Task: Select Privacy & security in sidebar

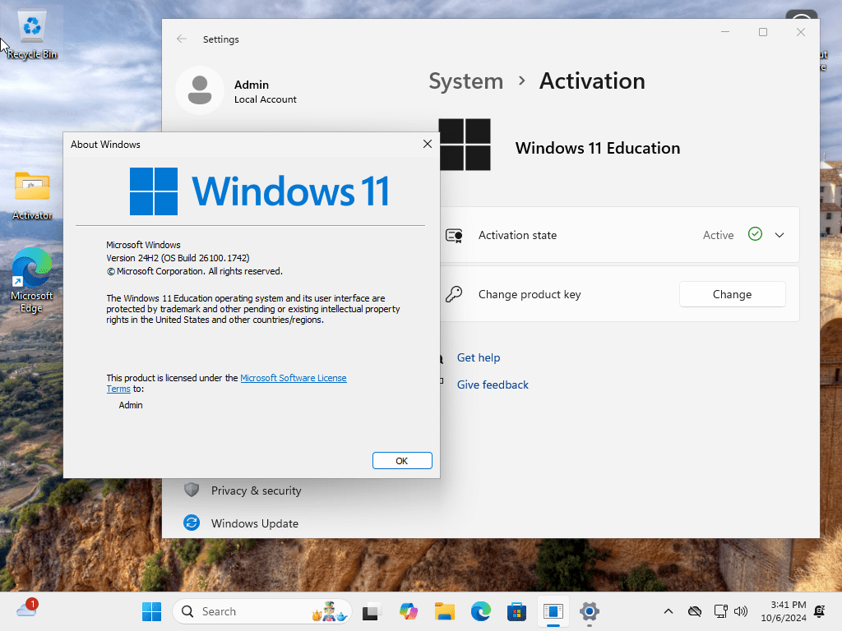Action: [256, 491]
